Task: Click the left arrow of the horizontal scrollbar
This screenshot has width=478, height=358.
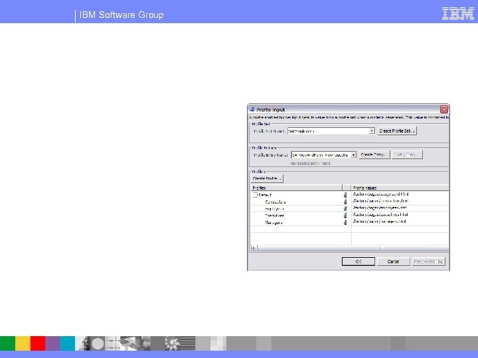Action: [x=254, y=248]
